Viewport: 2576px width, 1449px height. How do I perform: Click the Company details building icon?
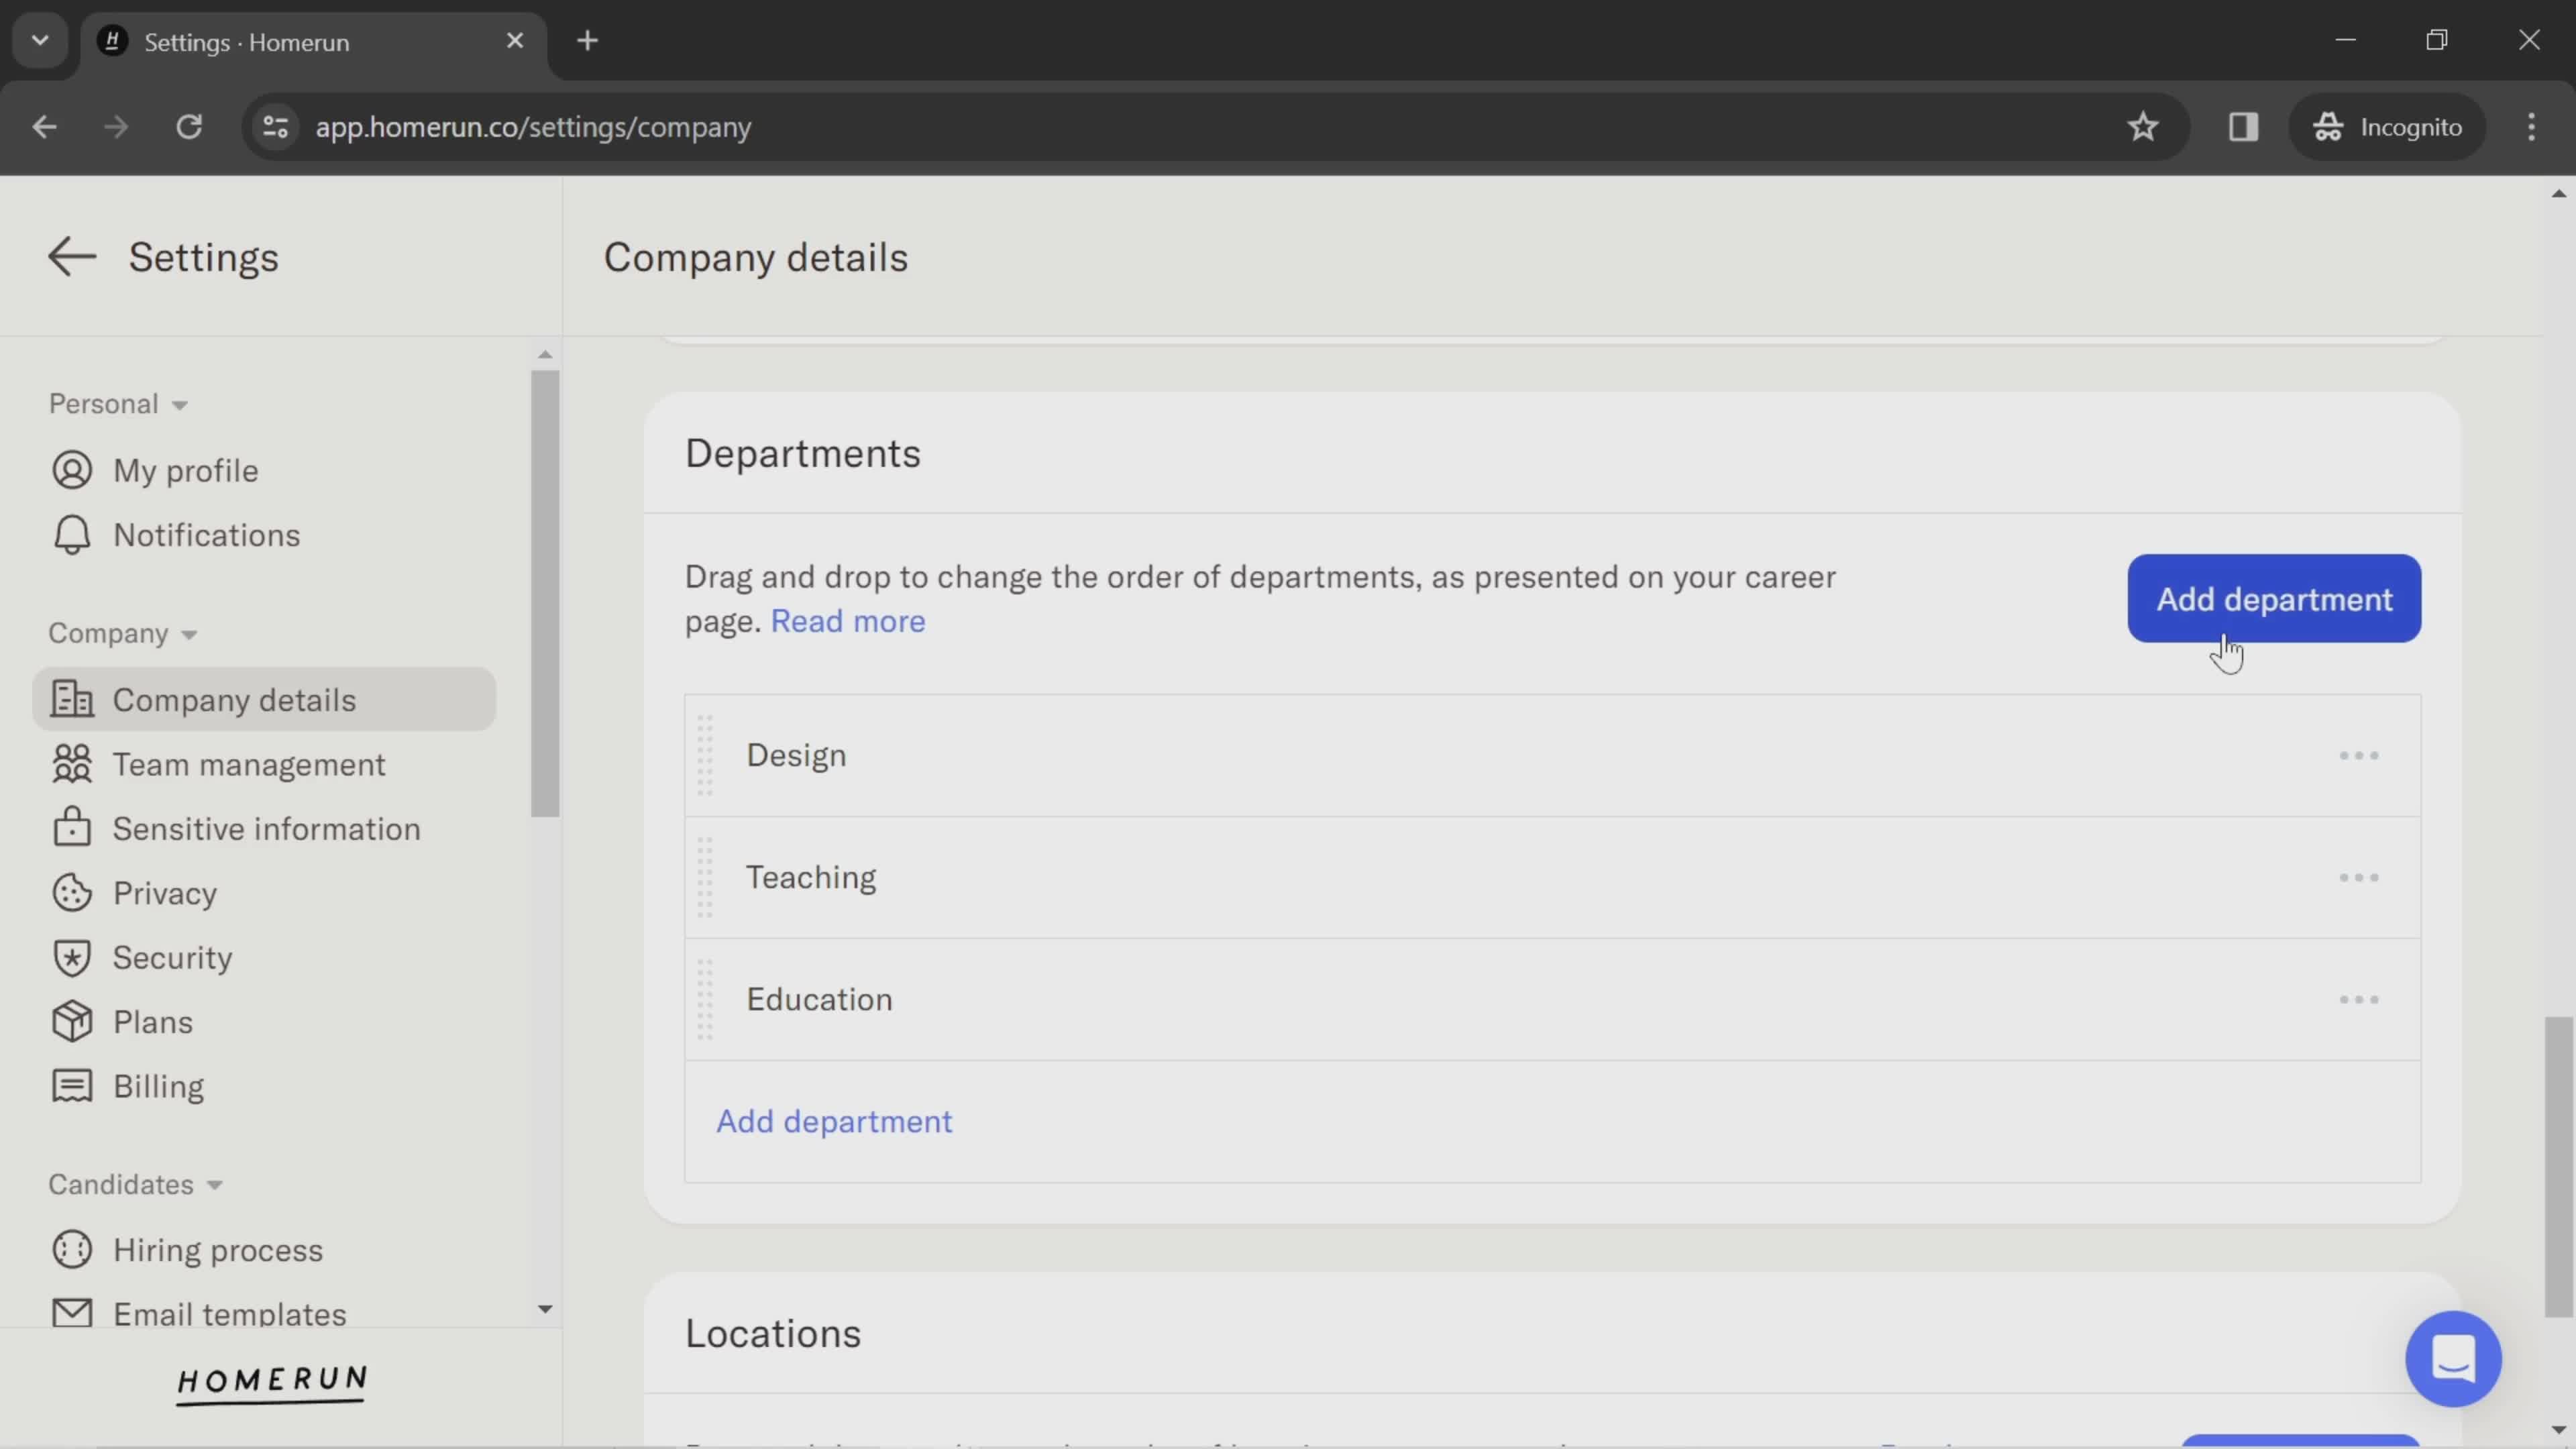pyautogui.click(x=72, y=699)
